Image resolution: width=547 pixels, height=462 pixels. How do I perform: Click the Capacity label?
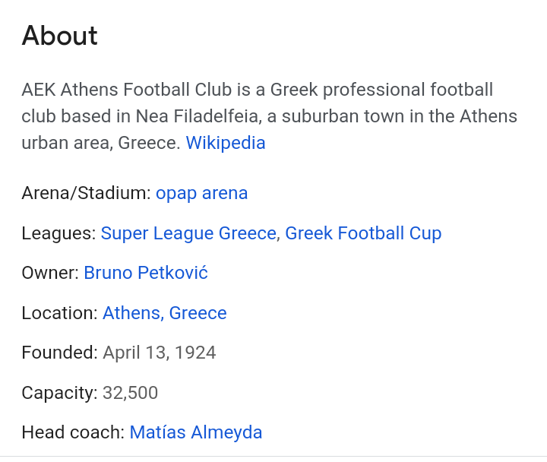point(60,393)
